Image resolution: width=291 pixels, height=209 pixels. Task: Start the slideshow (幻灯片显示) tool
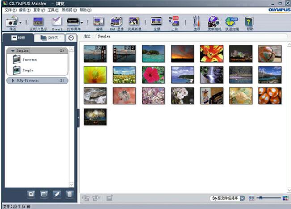[x=38, y=22]
